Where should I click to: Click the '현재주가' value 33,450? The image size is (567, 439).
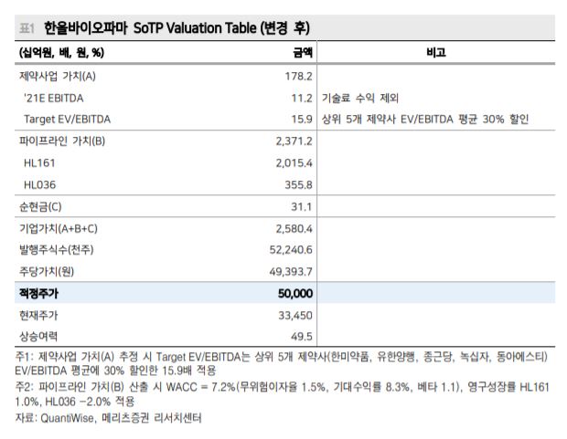[295, 315]
